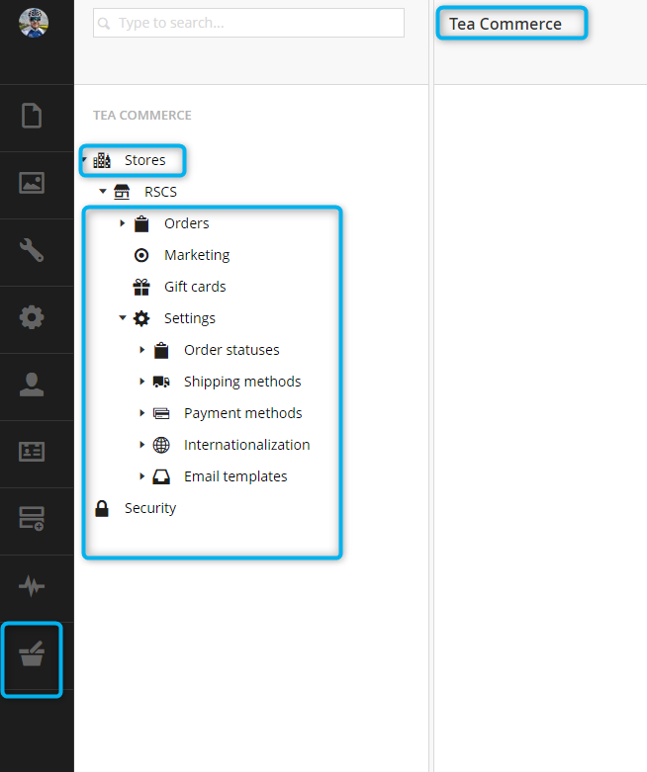Collapse the Settings tree node
647x772 pixels.
123,317
